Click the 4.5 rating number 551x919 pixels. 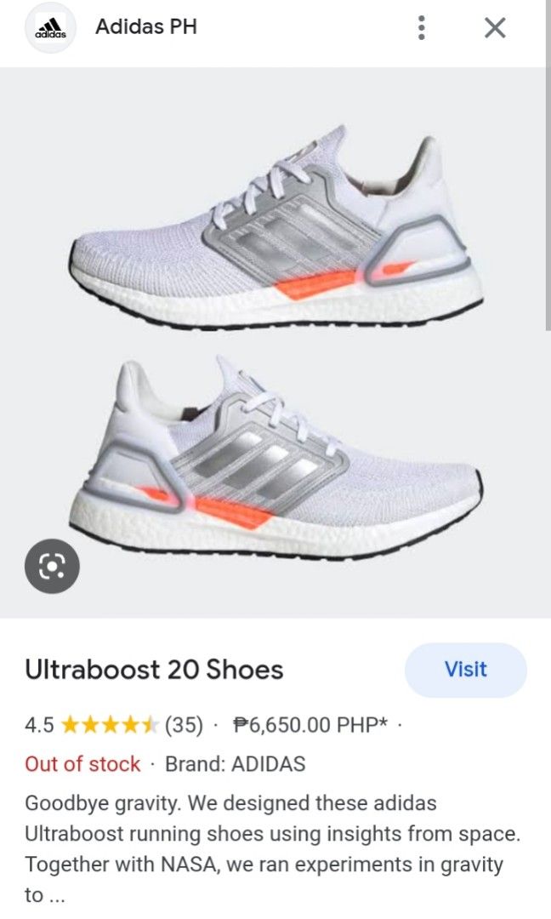tap(39, 725)
